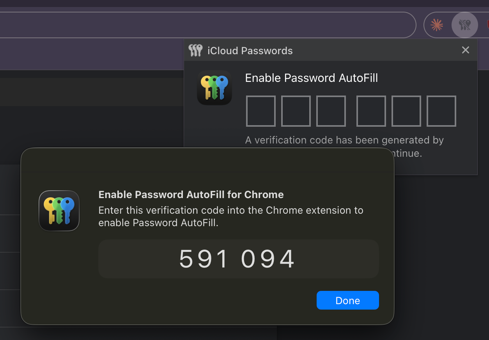
Task: Click the iCloud Passwords extension icon in the toolbar
Action: [464, 25]
